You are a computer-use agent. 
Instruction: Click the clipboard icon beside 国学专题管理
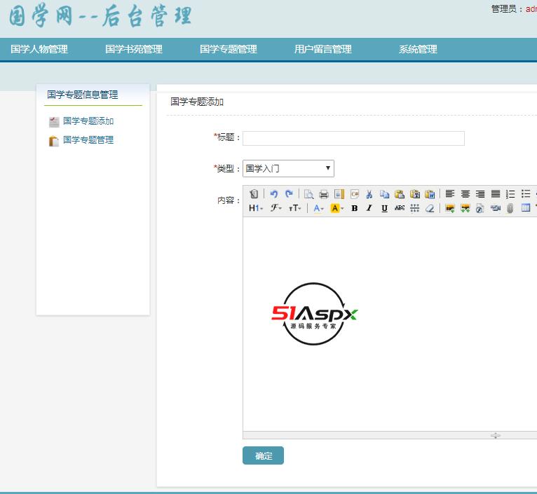coord(54,141)
